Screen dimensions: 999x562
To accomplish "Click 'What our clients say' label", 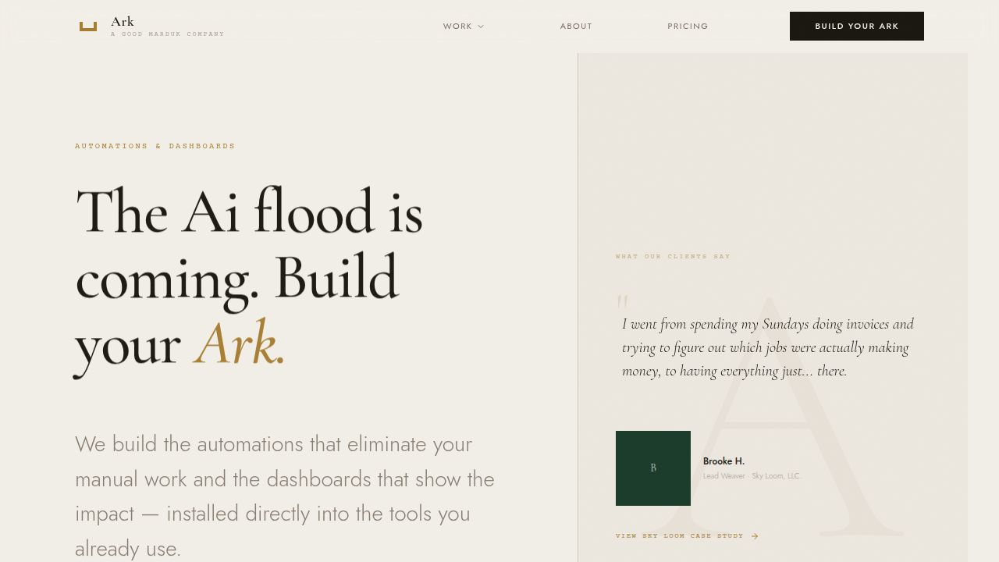I will (x=673, y=257).
